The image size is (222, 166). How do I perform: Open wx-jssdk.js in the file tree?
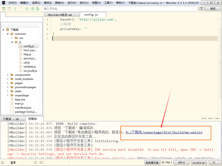[30, 71]
